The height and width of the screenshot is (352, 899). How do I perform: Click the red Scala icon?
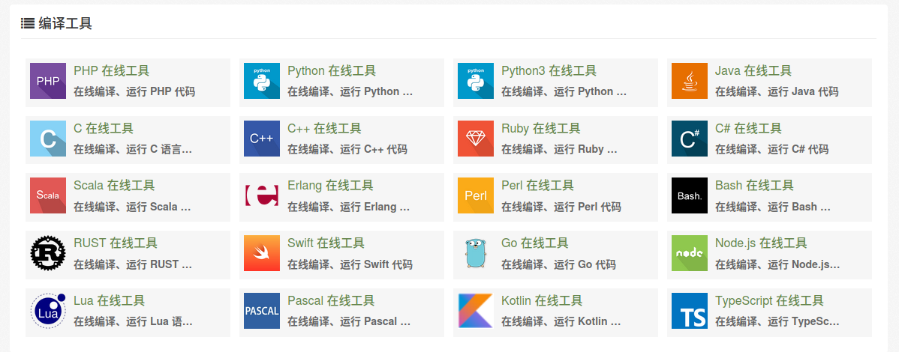click(48, 195)
